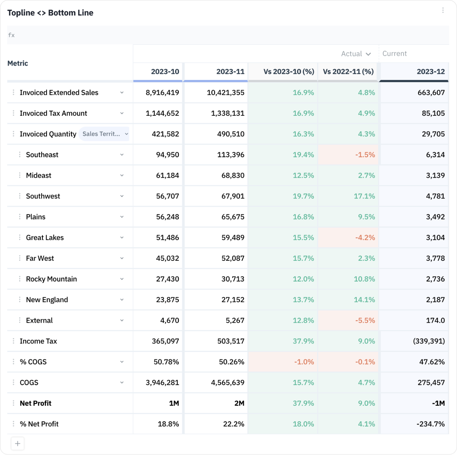Click the drag handle beside Net Profit row
The image size is (457, 455).
point(13,403)
